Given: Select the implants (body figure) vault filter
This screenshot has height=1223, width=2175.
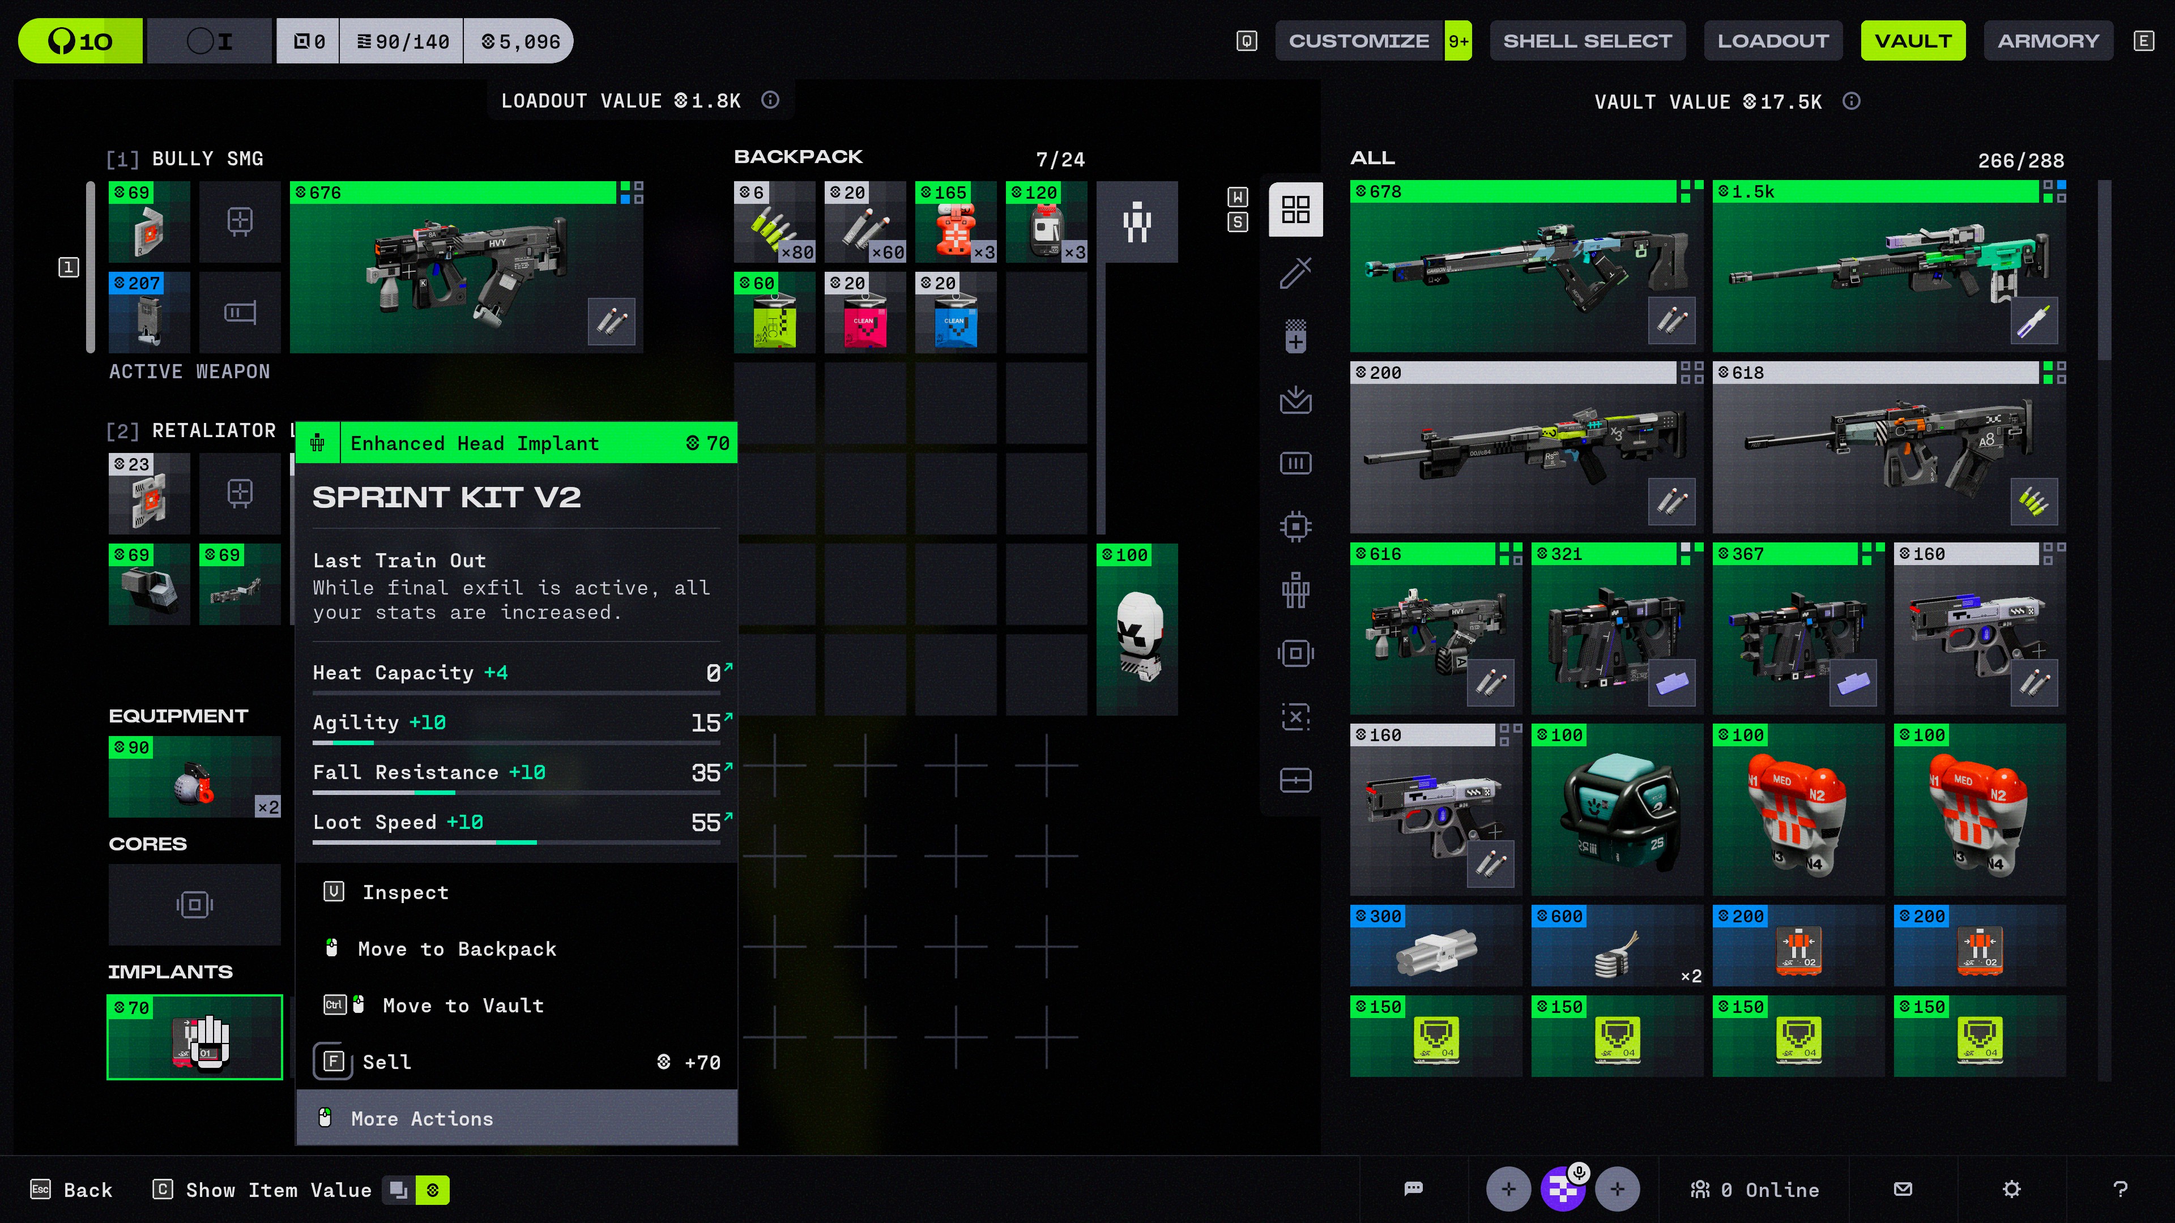Looking at the screenshot, I should (x=1295, y=590).
